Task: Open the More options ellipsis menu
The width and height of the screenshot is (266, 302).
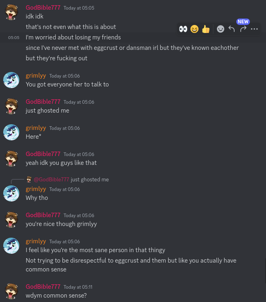Action: click(x=254, y=29)
